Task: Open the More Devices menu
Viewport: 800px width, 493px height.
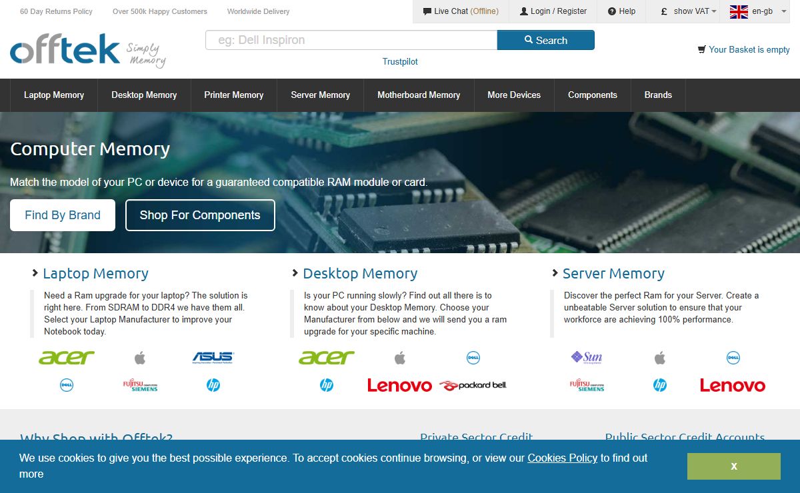Action: click(x=514, y=95)
